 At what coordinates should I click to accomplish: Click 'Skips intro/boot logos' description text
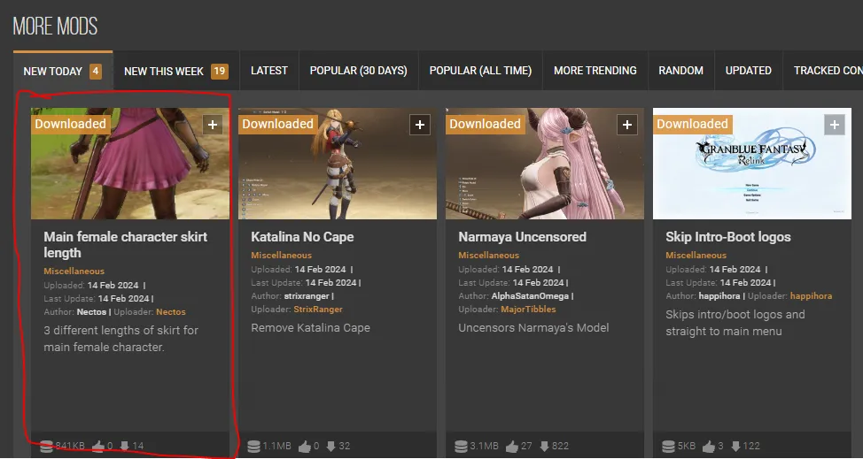click(735, 323)
